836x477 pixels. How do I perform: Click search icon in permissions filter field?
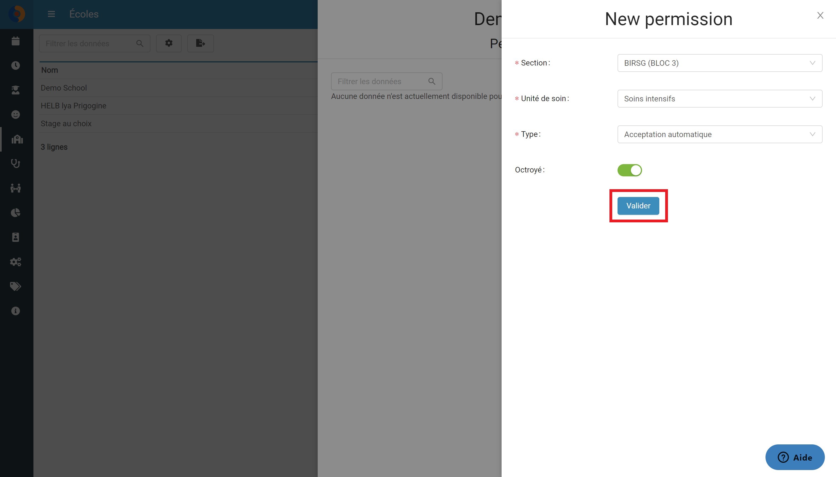[432, 82]
